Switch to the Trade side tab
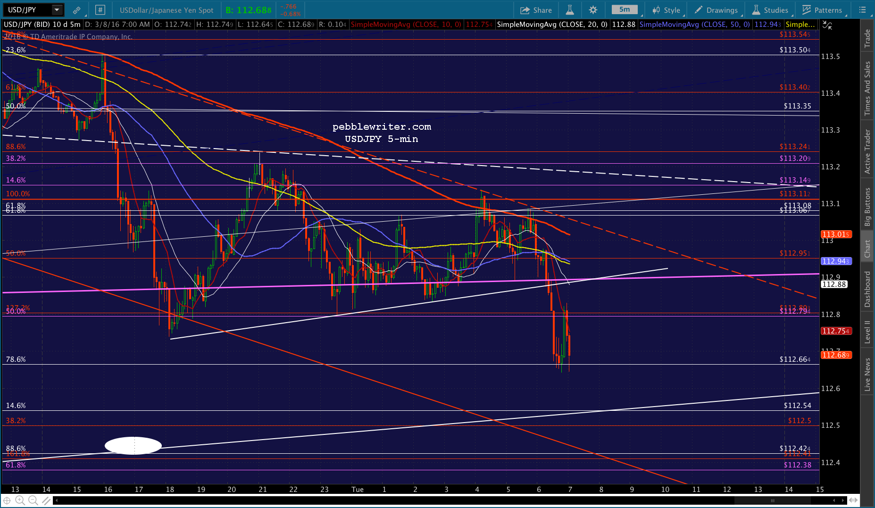The image size is (875, 508). tap(867, 39)
